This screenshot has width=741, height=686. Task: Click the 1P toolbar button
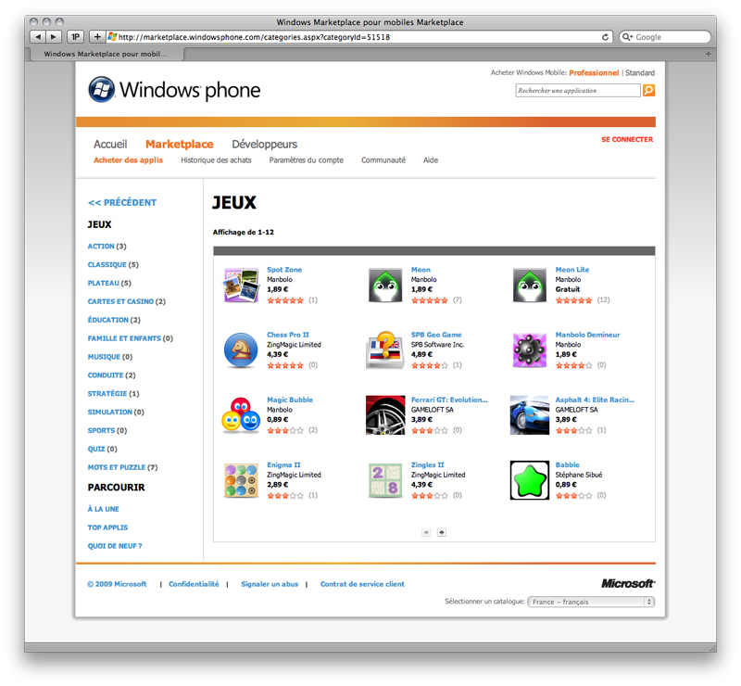[75, 36]
